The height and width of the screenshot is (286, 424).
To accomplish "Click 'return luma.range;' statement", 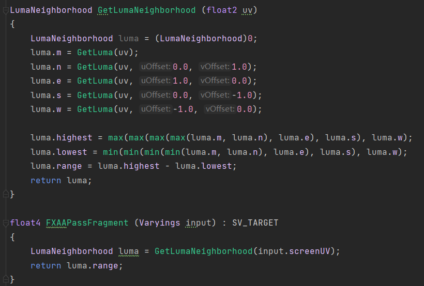I will (x=77, y=265).
